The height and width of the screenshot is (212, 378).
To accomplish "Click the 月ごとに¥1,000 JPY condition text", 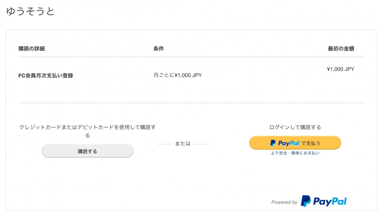I will tap(178, 75).
